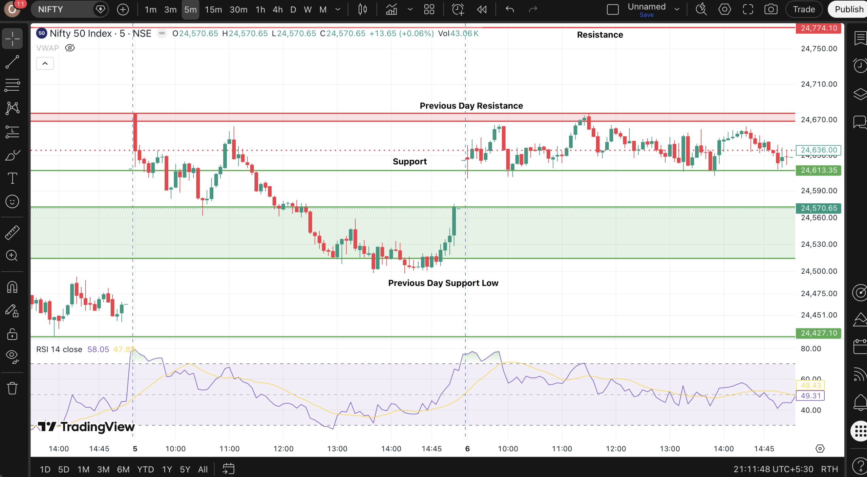Create an alert with clock plus icon
Screen dimensions: 867x477
click(458, 9)
